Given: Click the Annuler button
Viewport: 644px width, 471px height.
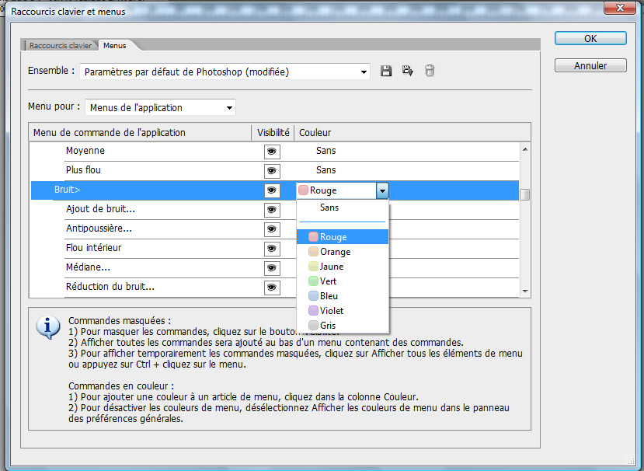Looking at the screenshot, I should (x=590, y=66).
